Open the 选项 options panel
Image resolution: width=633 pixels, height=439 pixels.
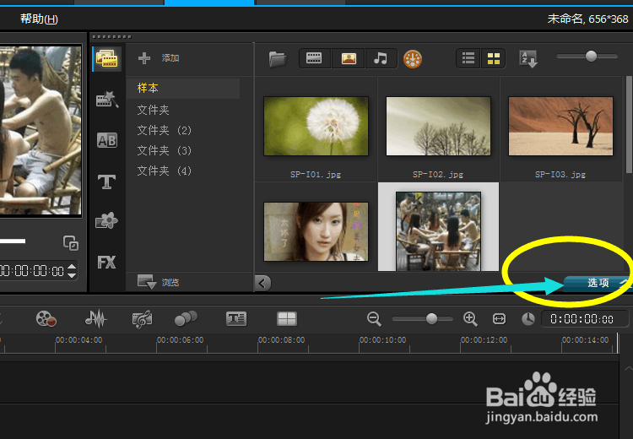[598, 283]
